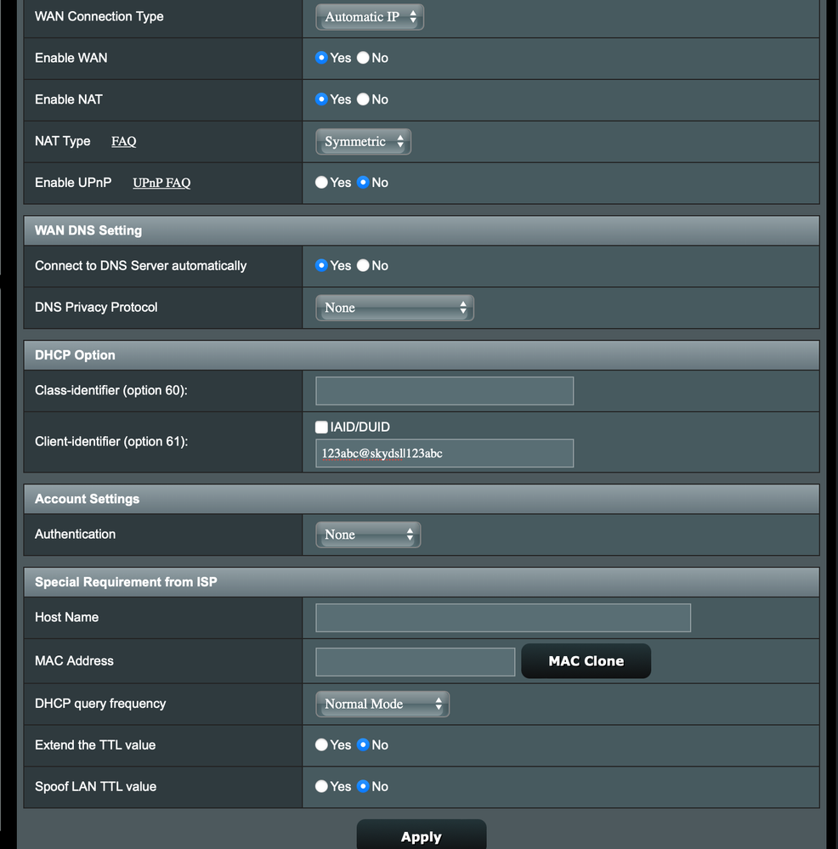
Task: Select the Client-identifier text showing 123abc@skydsll123abc
Action: coord(444,453)
